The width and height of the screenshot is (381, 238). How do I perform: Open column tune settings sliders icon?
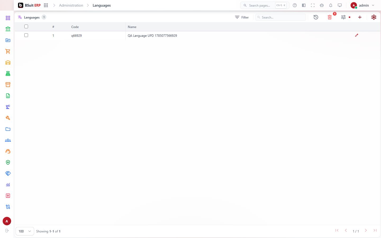[343, 17]
